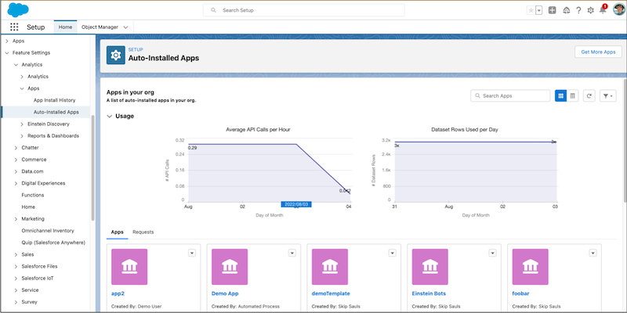Click the app2 tile icon

(129, 267)
